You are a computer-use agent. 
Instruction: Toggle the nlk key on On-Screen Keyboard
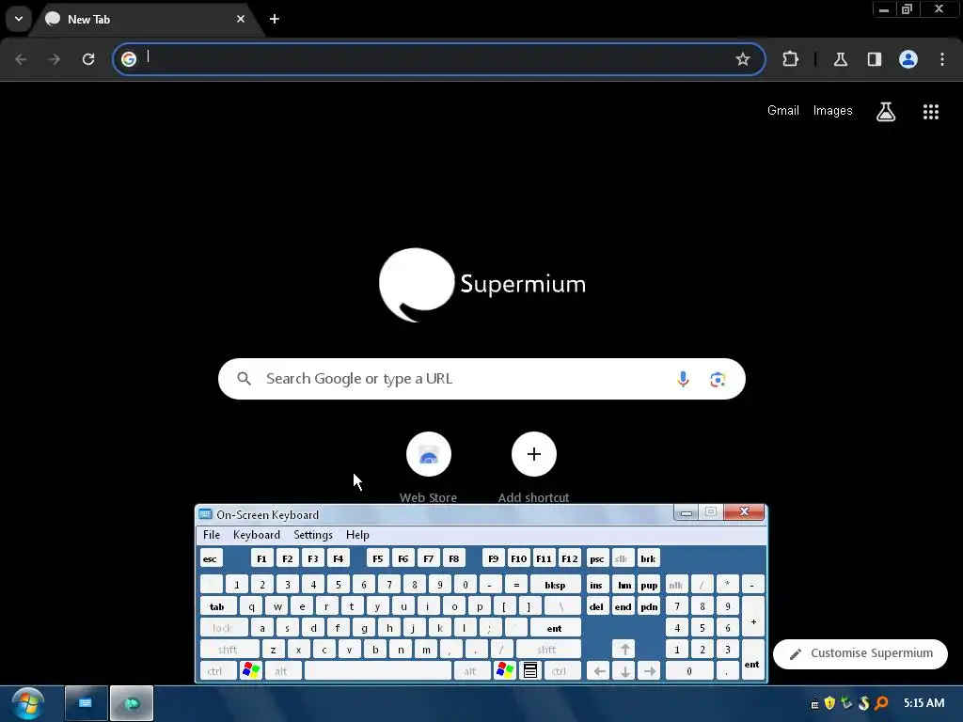point(675,585)
